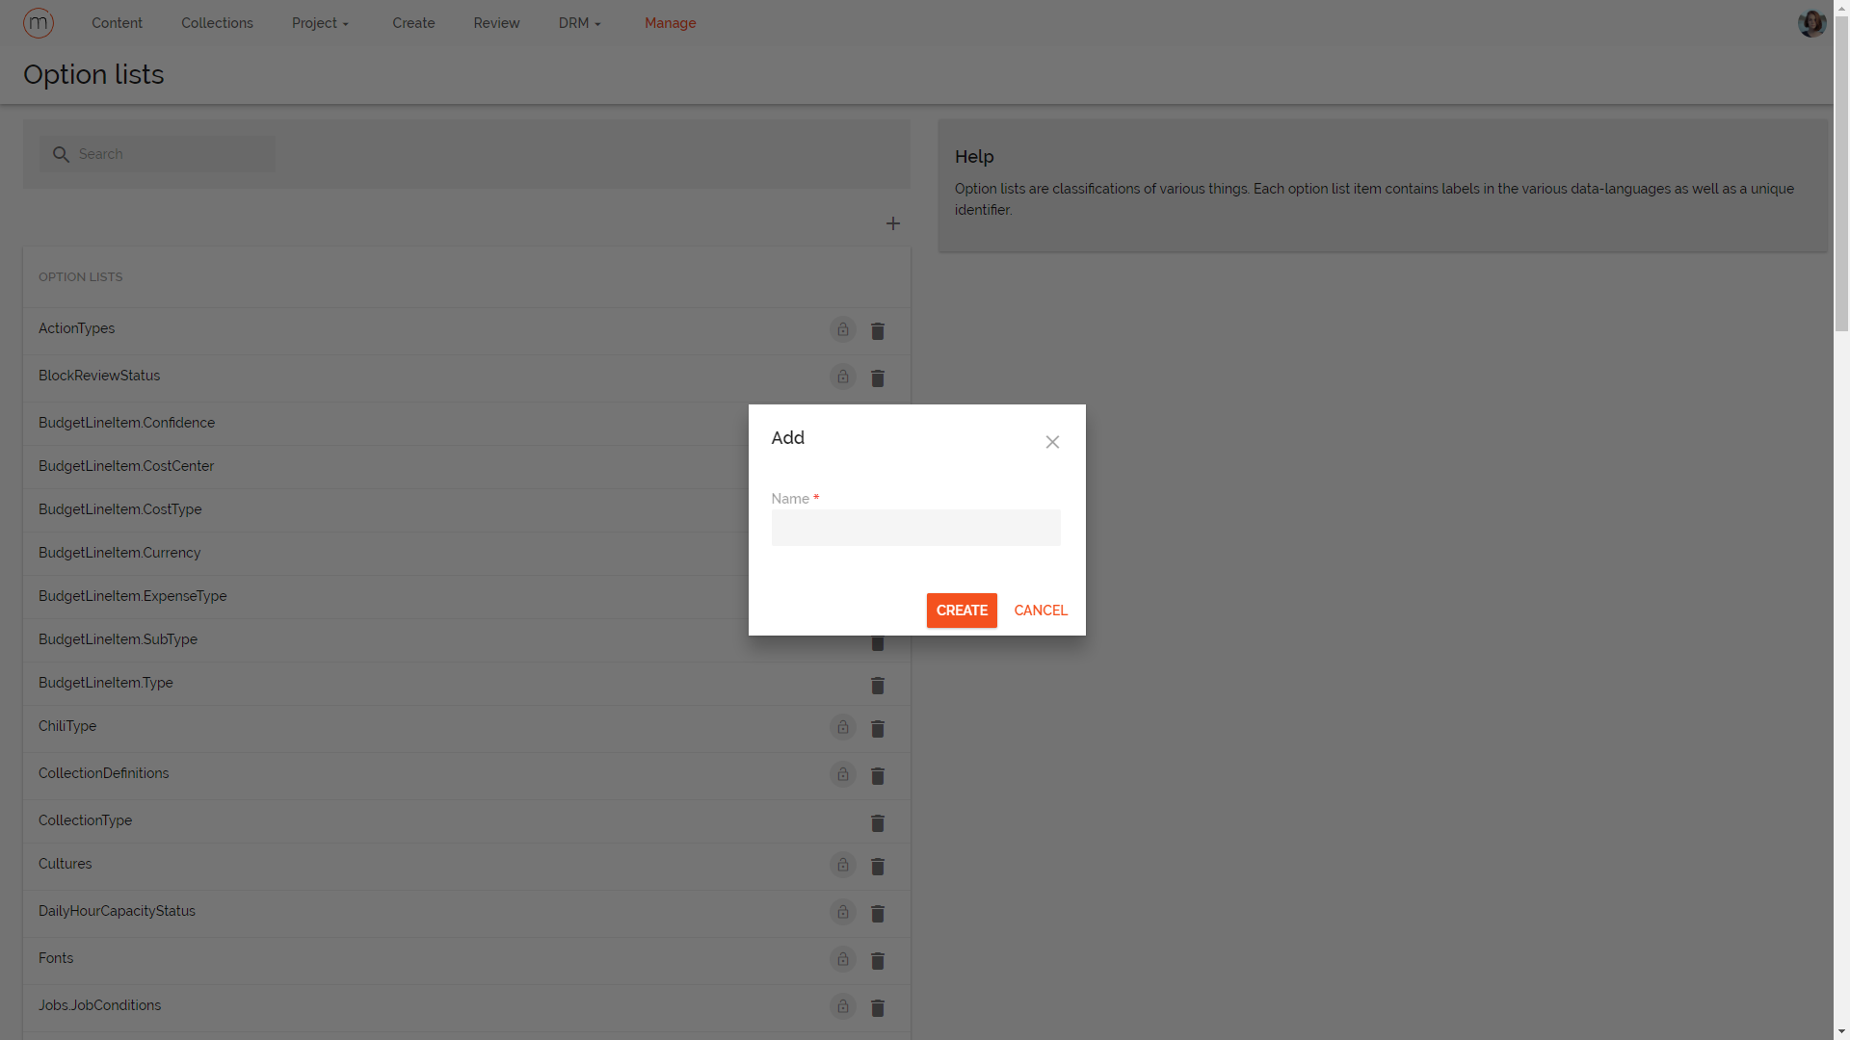
Task: Delete the BlockReviewStatus option list
Action: click(878, 378)
